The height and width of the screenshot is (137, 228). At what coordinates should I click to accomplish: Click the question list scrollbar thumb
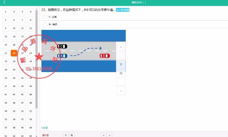tap(36, 59)
